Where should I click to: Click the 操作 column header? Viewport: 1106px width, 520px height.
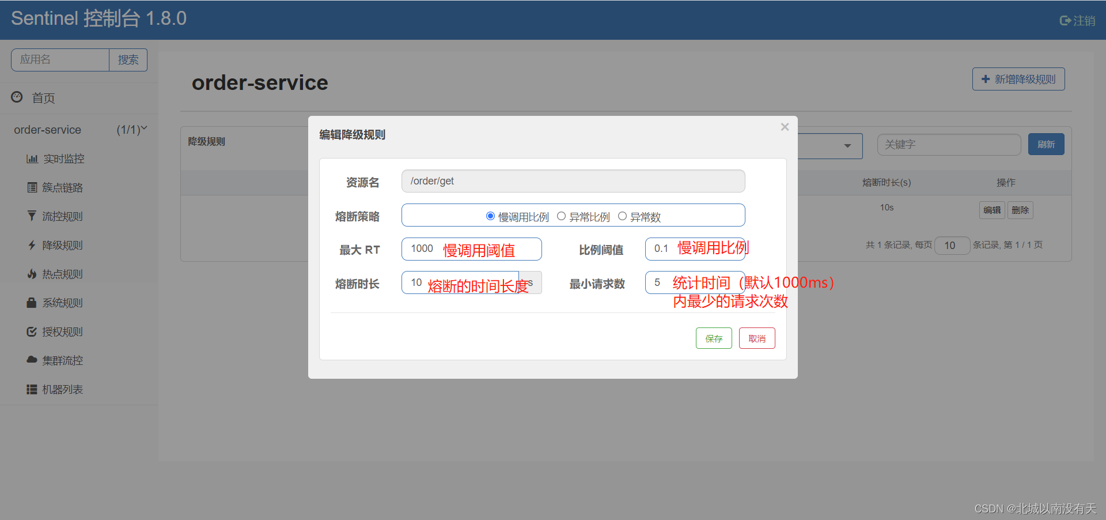[x=1006, y=183]
